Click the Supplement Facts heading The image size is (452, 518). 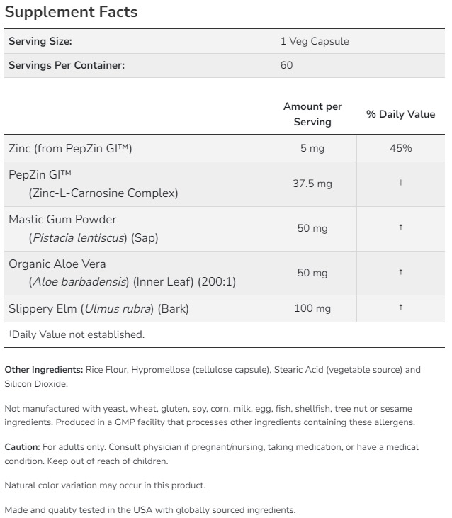(72, 12)
